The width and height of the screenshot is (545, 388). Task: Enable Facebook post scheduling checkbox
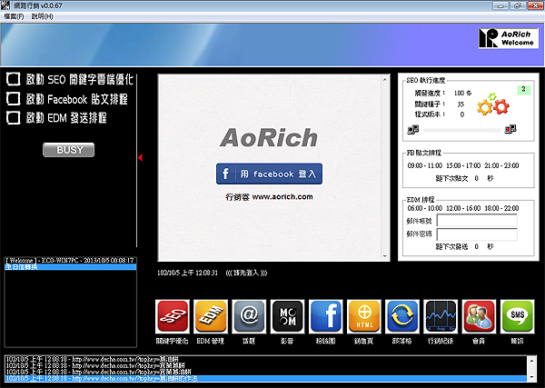pyautogui.click(x=14, y=99)
